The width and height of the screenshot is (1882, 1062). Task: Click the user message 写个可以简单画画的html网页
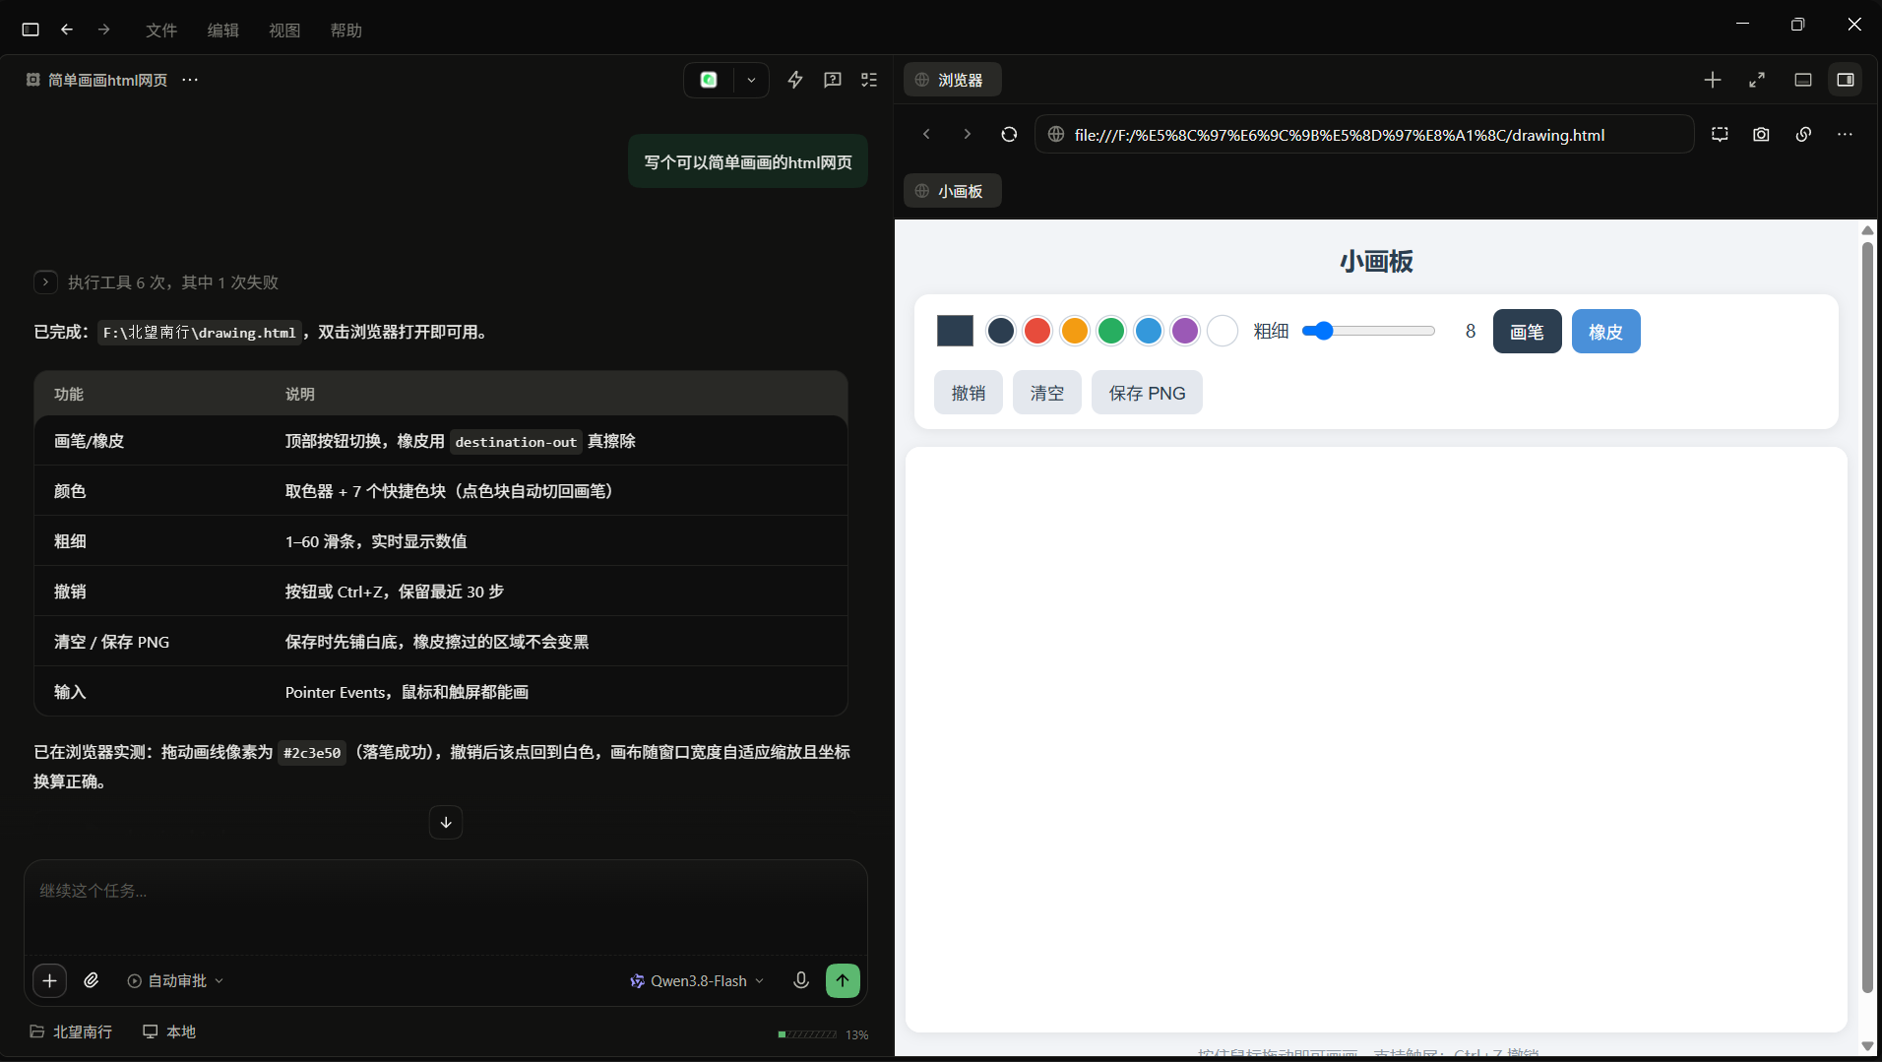tap(748, 161)
